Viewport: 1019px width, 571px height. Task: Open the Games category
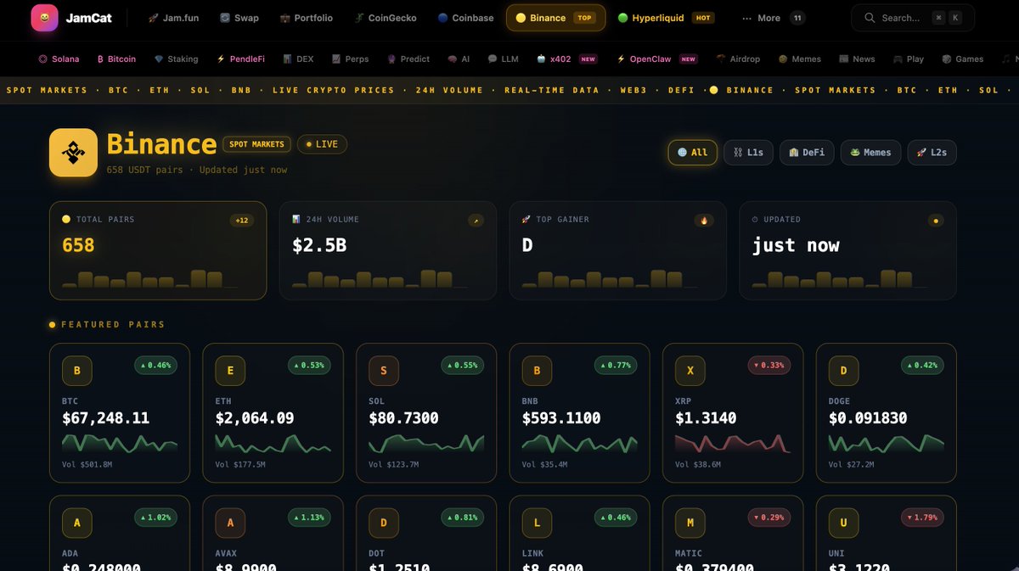coord(962,59)
